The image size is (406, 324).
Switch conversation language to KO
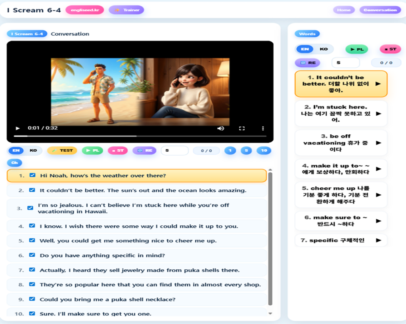tap(33, 151)
